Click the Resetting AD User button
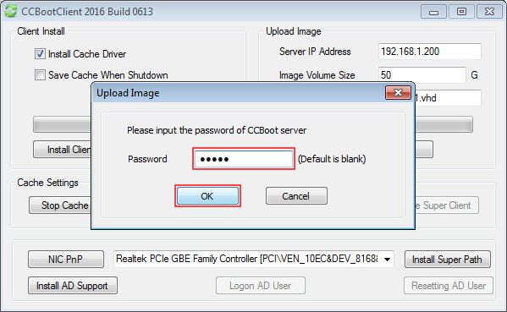Viewport: 507px width, 312px height. pos(449,286)
